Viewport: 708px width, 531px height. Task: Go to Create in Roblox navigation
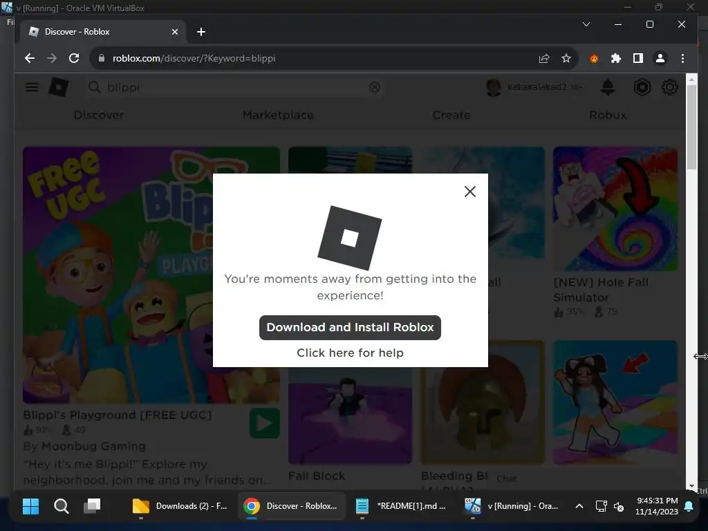tap(451, 115)
